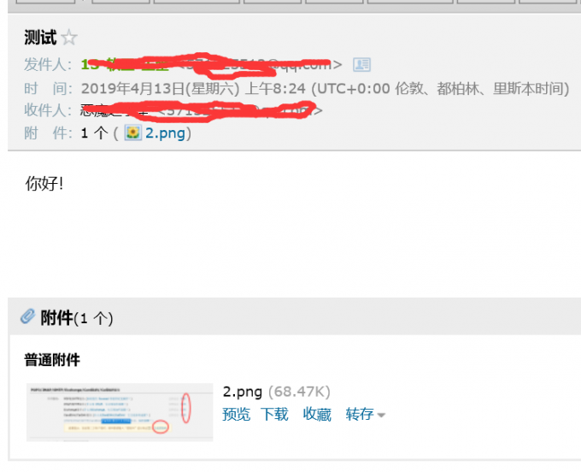The width and height of the screenshot is (581, 472).
Task: Expand the 转存 dropdown arrow
Action: coord(381,416)
